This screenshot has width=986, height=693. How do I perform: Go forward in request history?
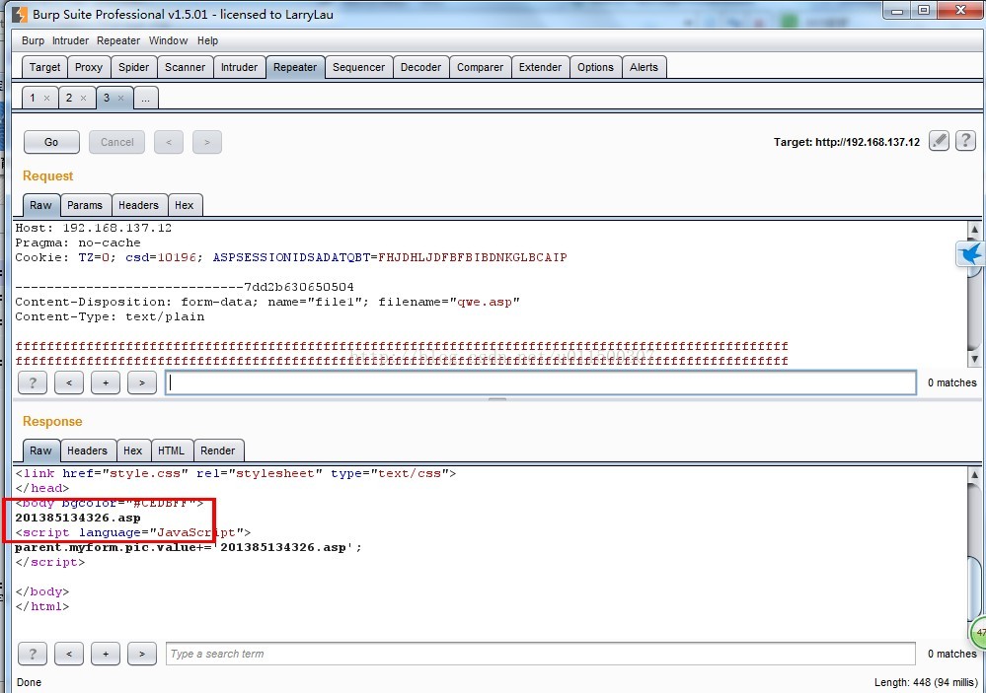pos(207,142)
